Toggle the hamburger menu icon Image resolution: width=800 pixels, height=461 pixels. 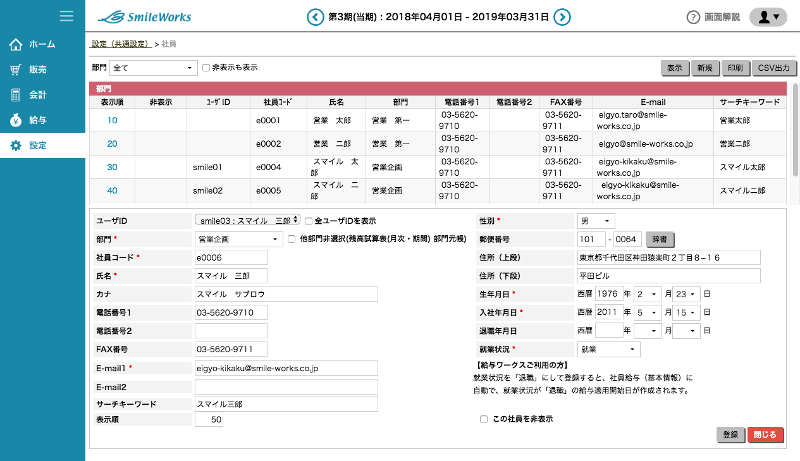point(66,16)
